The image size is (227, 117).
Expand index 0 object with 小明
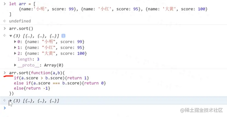(x=15, y=42)
